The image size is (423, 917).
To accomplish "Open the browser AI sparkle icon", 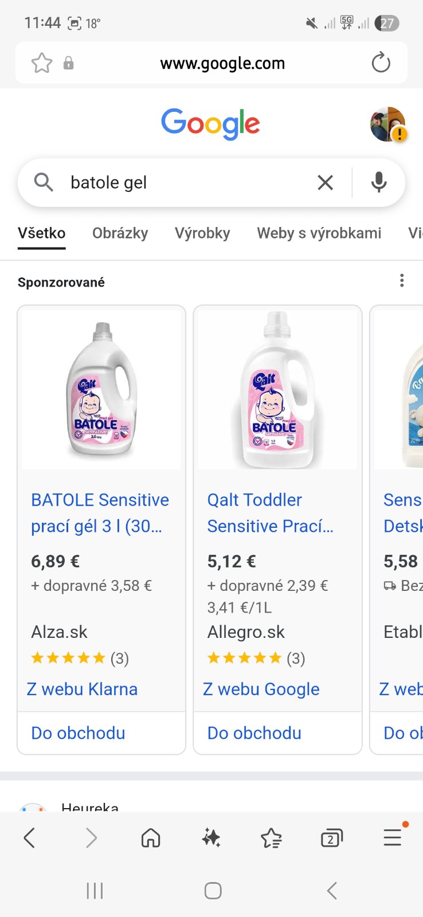I will point(211,838).
